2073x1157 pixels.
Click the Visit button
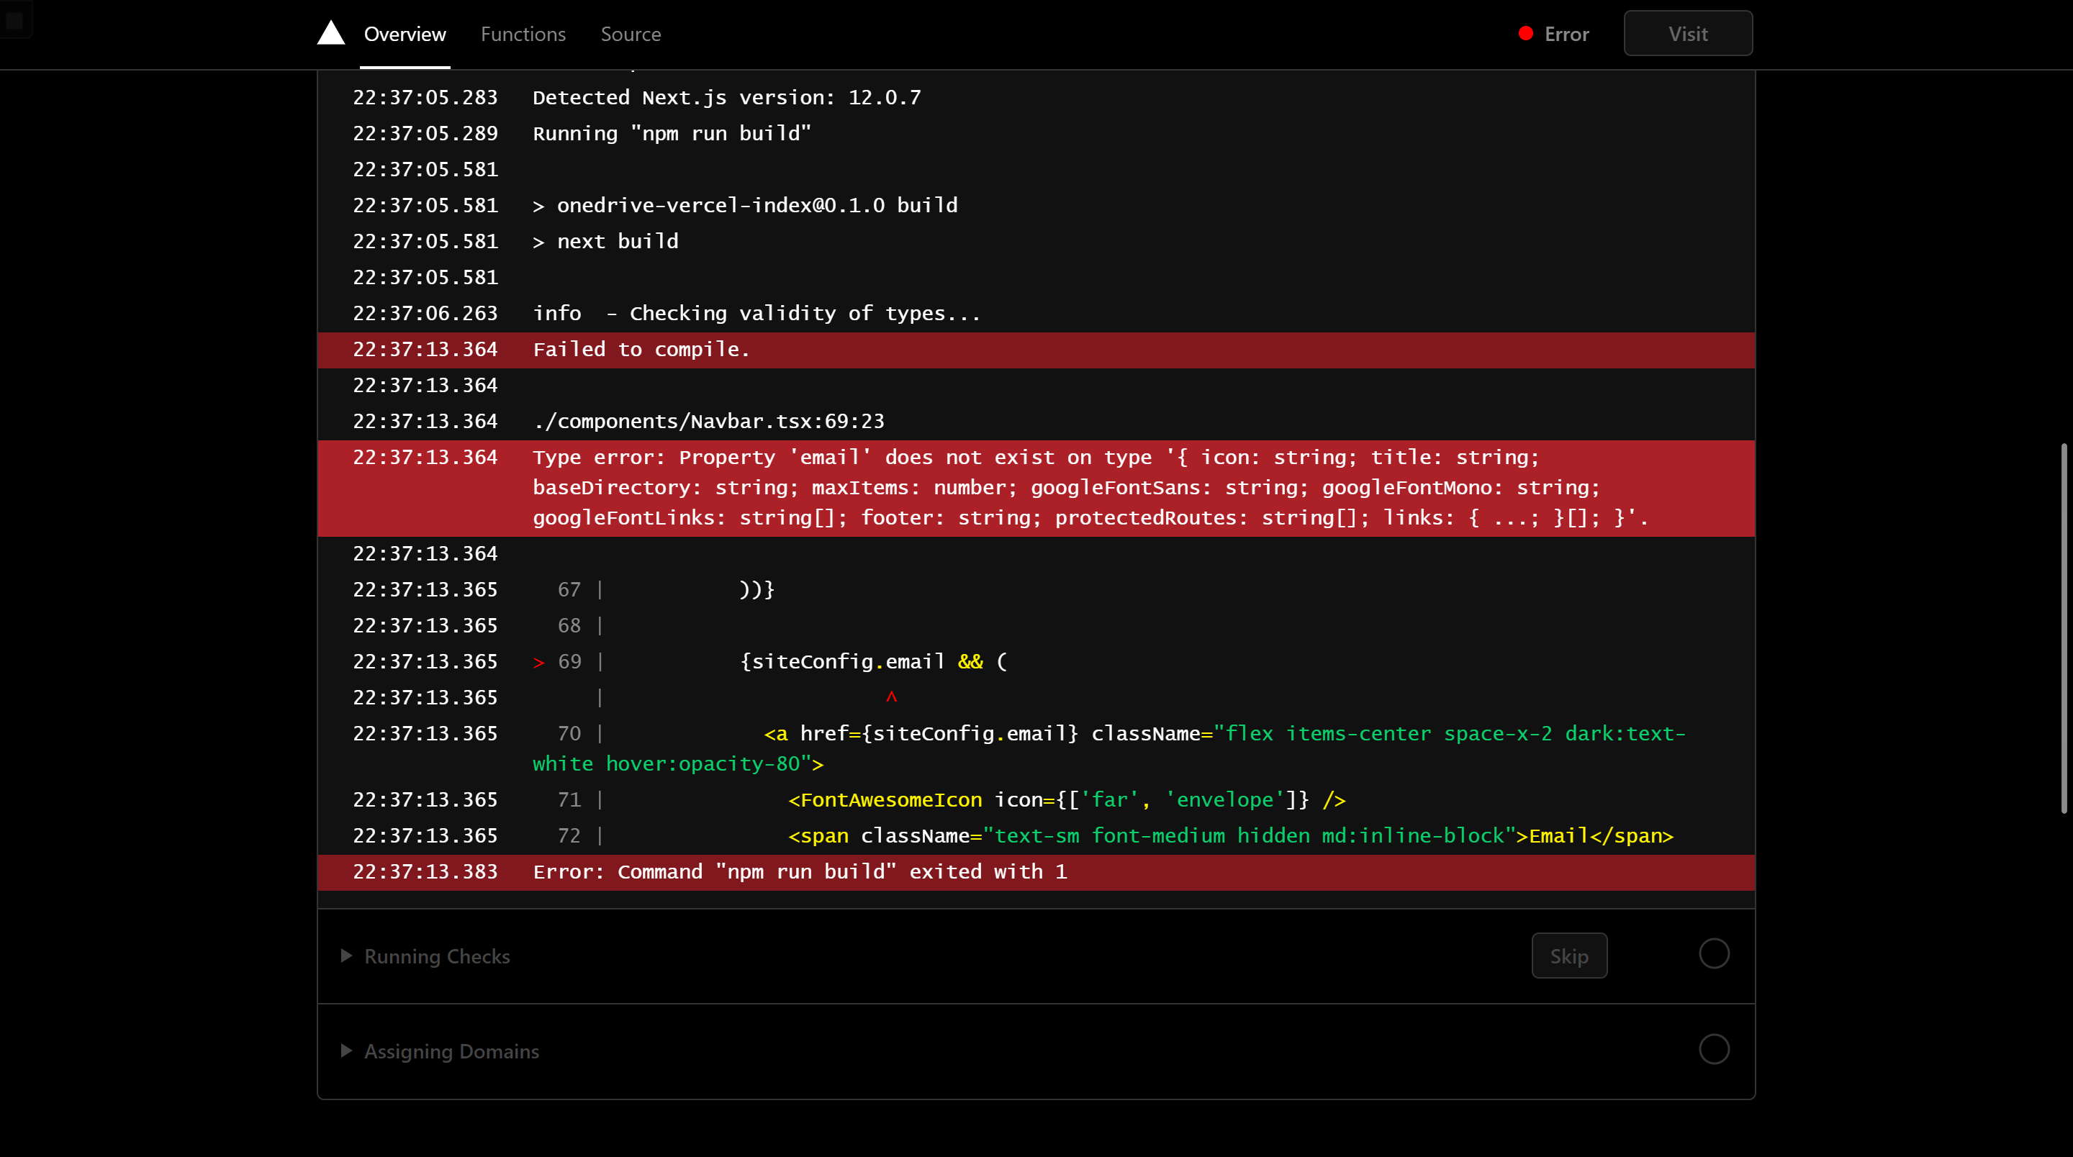click(x=1687, y=33)
